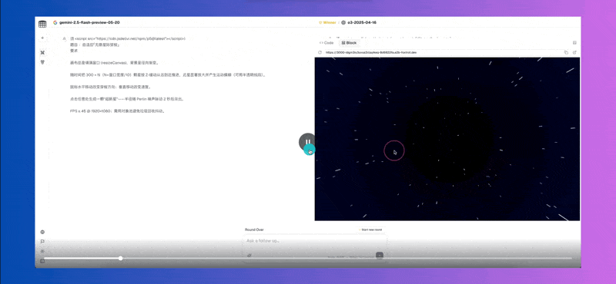This screenshot has width=616, height=284.
Task: Click the plus new chat sidebar icon
Action: coord(42,38)
